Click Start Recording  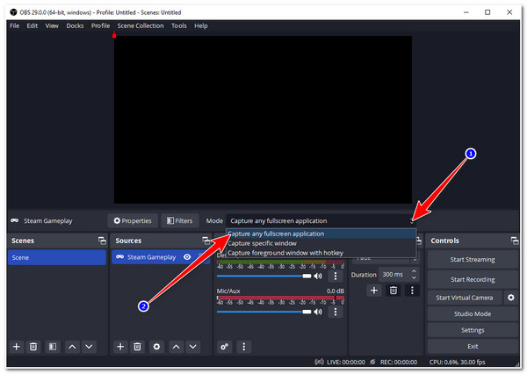click(473, 279)
